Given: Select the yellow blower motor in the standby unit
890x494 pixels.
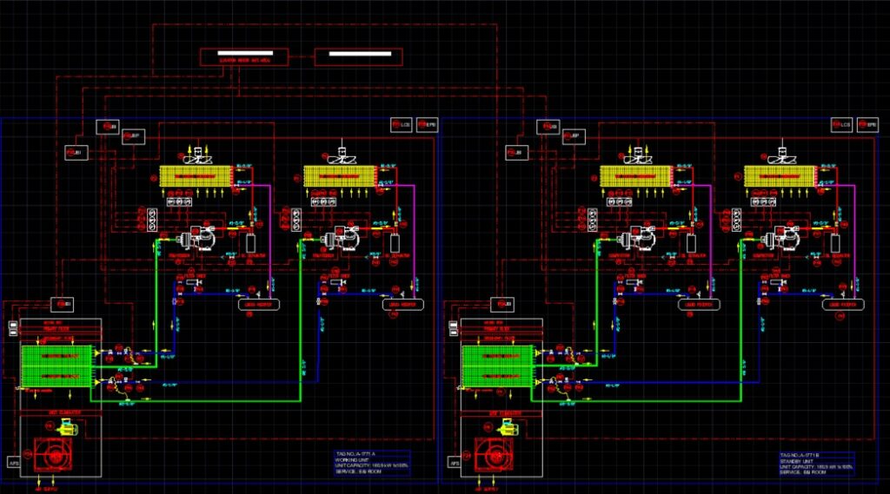Looking at the screenshot, I should click(x=509, y=427).
